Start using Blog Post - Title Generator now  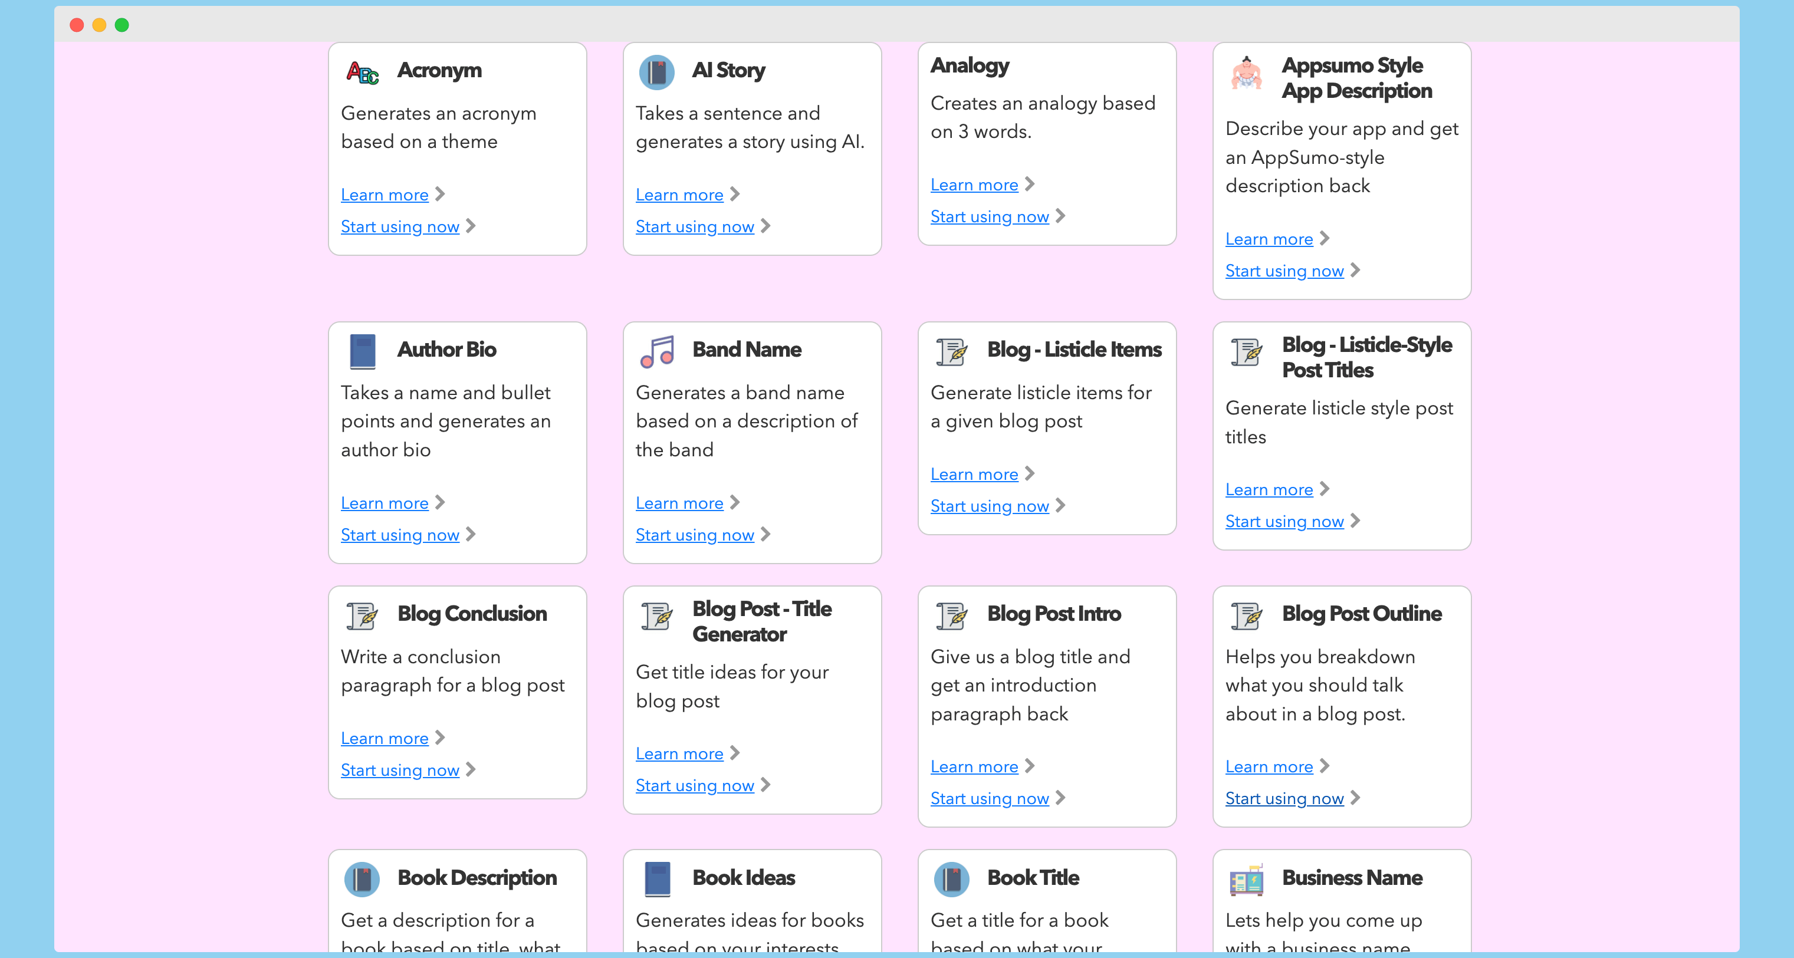(694, 786)
